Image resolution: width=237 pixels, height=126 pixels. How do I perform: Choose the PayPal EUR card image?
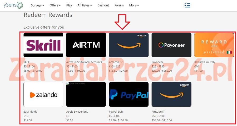[129, 94]
